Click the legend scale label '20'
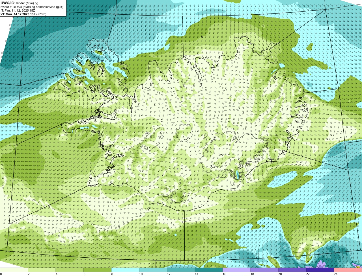Screen dimensions: 362x276 point(280,274)
